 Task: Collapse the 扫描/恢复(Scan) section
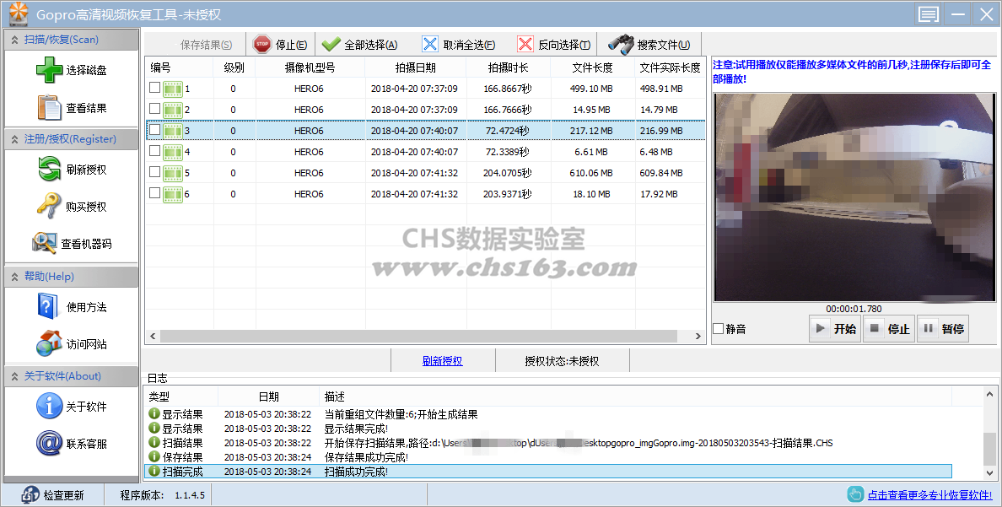point(71,40)
